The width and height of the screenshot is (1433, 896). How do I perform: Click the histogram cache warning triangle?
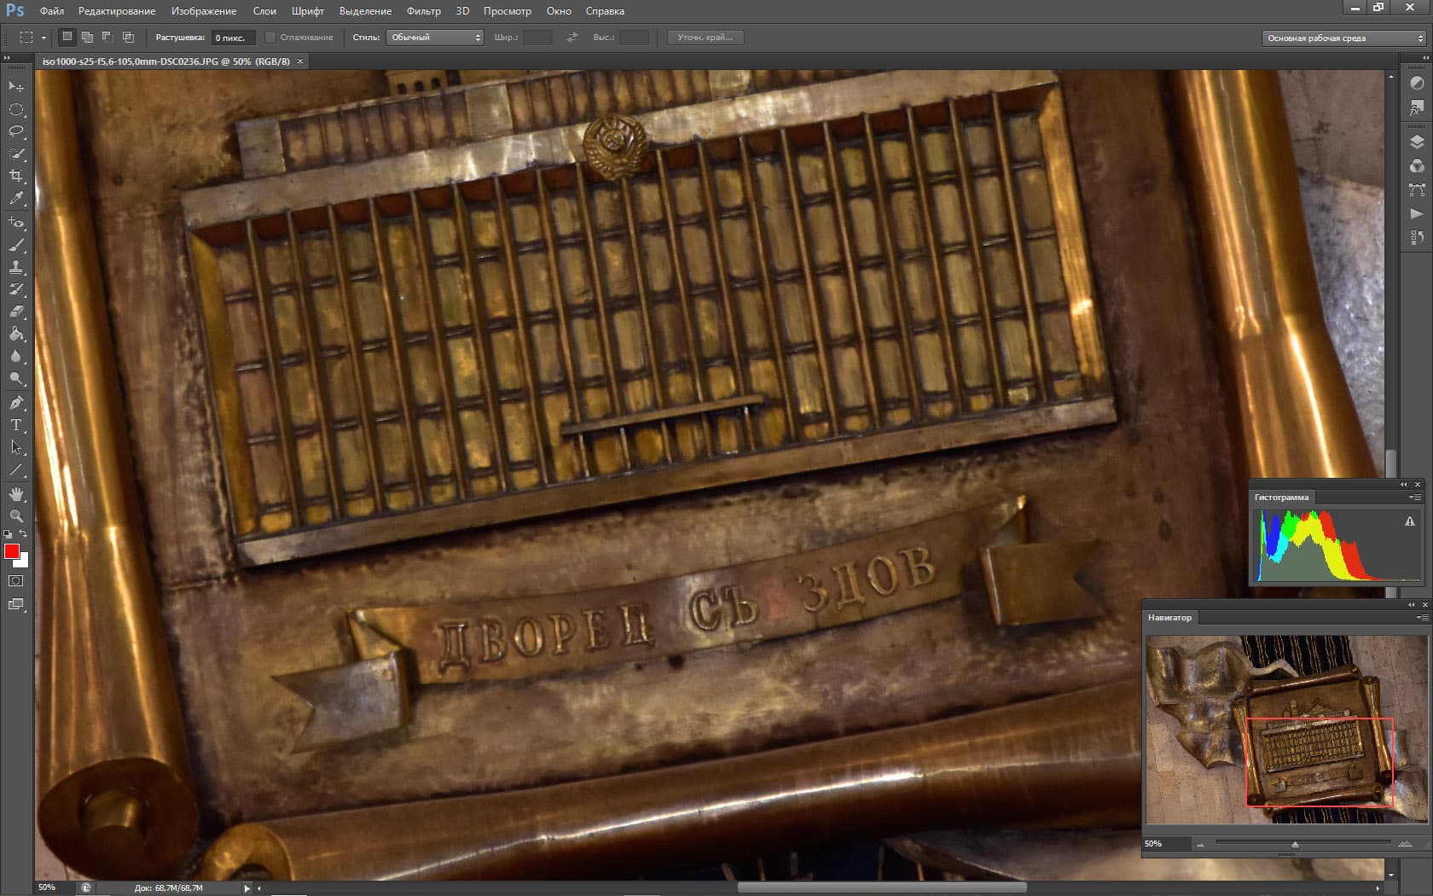pyautogui.click(x=1409, y=521)
